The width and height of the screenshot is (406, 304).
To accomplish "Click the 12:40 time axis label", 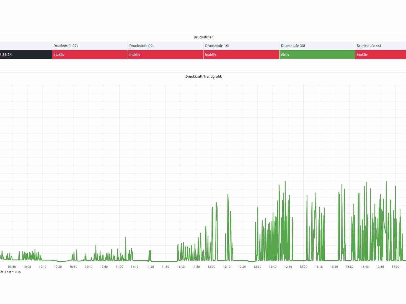I will (x=273, y=267).
